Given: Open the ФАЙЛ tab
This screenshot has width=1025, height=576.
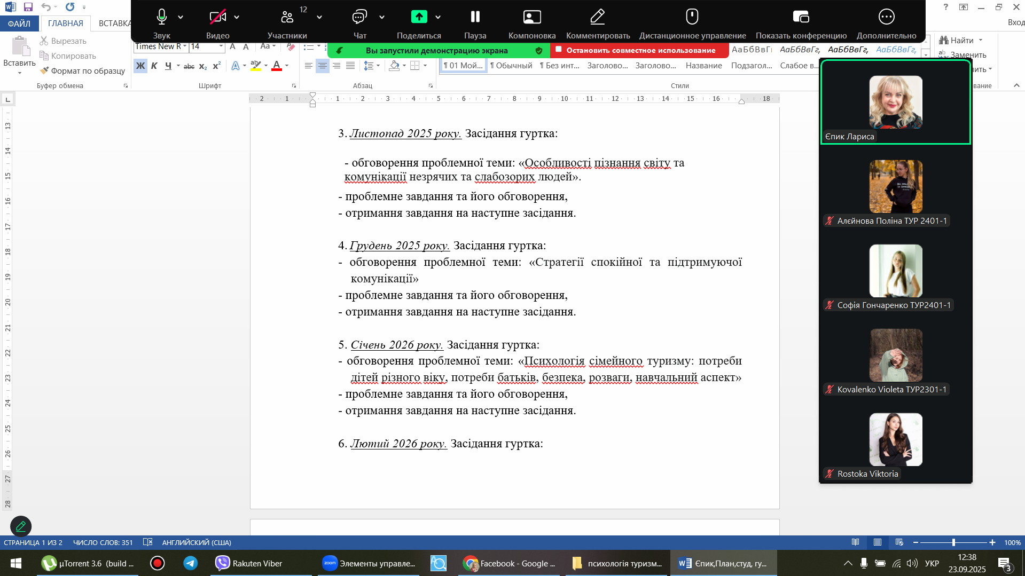Looking at the screenshot, I should coord(19,23).
